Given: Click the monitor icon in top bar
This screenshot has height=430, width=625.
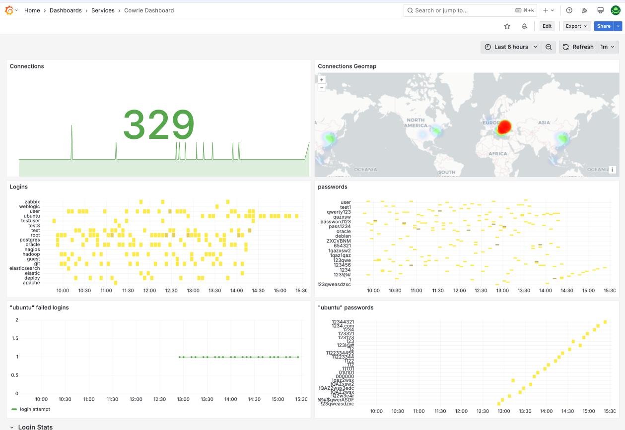Looking at the screenshot, I should (600, 10).
